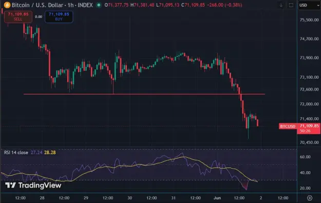
Task: Open chart settings gear icon
Action: tap(310, 198)
